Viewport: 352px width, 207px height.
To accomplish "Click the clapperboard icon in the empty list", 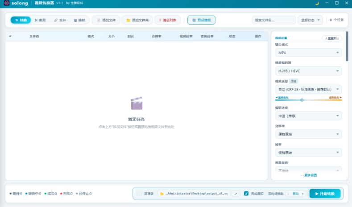I will click(137, 103).
